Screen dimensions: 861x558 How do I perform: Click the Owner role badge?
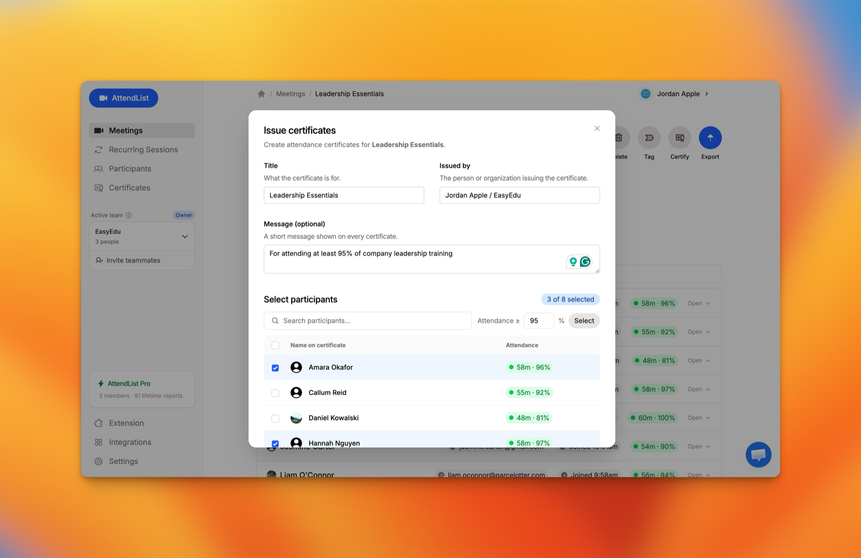184,215
